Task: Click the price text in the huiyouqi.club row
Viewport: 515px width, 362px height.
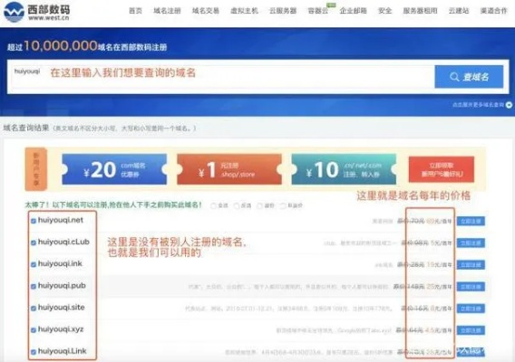Action: (x=426, y=243)
